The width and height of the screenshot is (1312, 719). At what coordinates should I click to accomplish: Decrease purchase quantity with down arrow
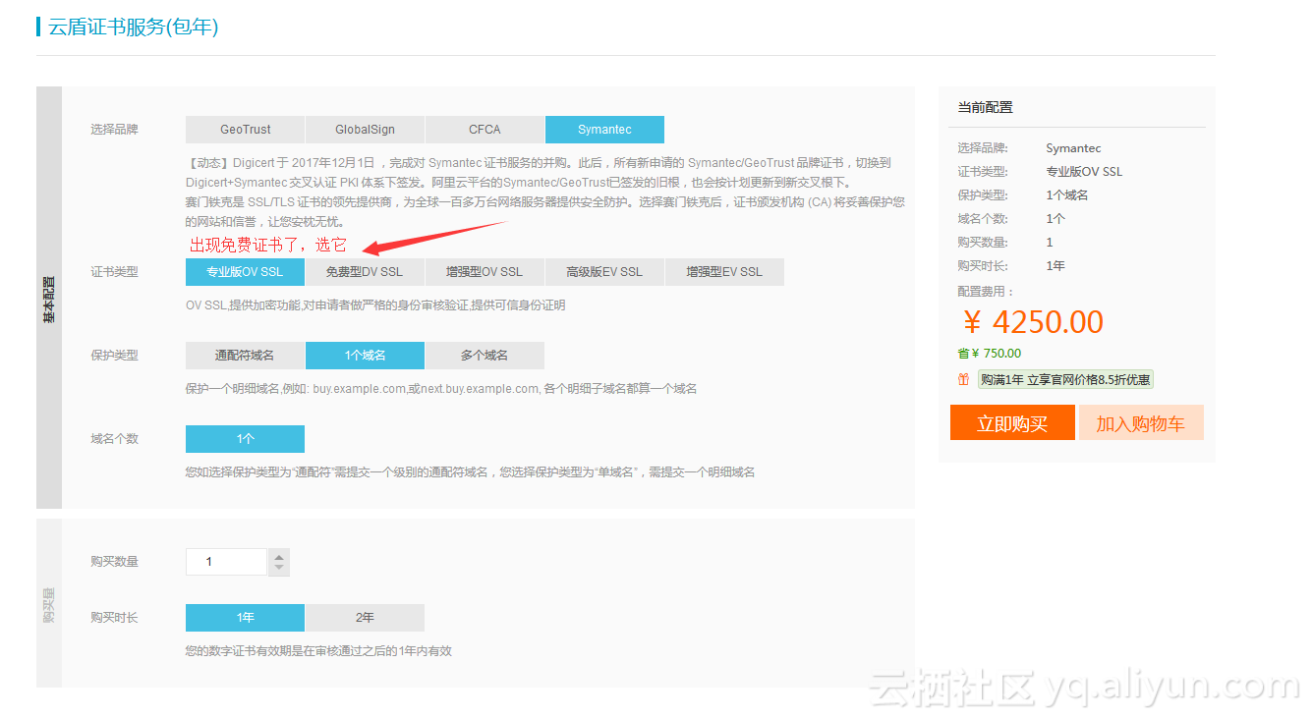coord(279,568)
